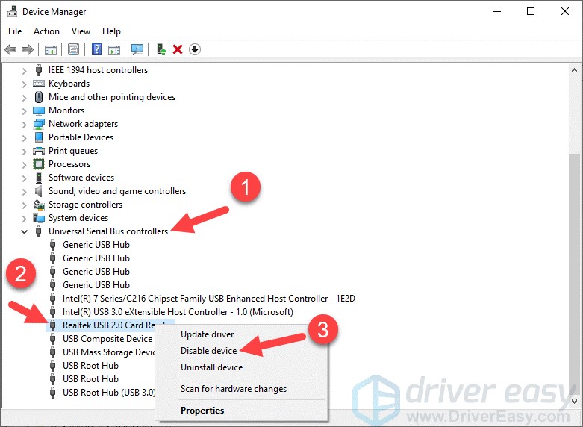Viewport: 583px width, 427px height.
Task: Open Properties via toolbar sheet icon
Action: (x=74, y=49)
